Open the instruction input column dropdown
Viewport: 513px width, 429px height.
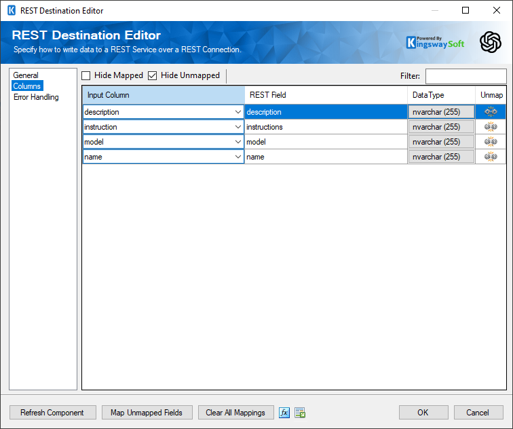pos(238,127)
